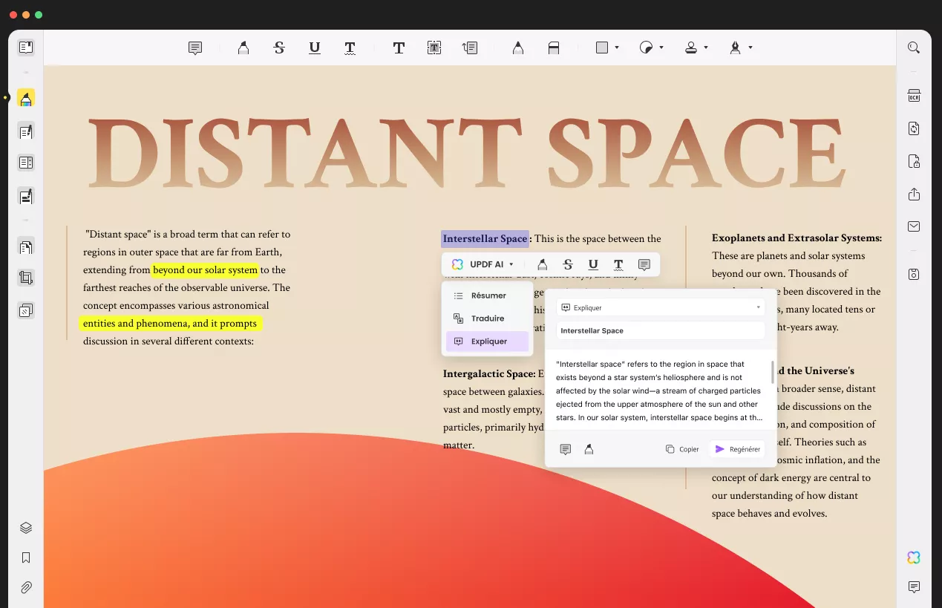Expand the rectangle shape dropdown arrow
942x608 pixels.
(x=617, y=48)
